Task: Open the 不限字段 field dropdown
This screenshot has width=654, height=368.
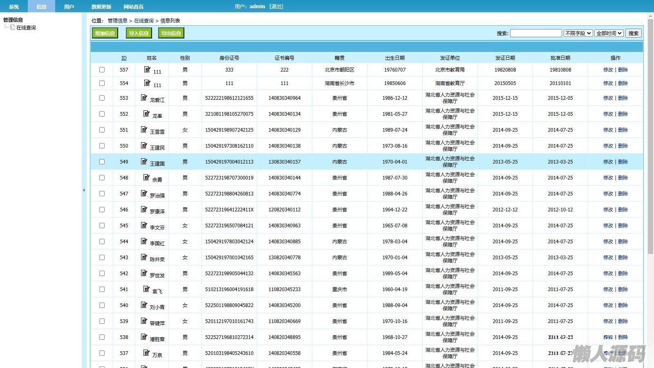Action: [x=578, y=34]
